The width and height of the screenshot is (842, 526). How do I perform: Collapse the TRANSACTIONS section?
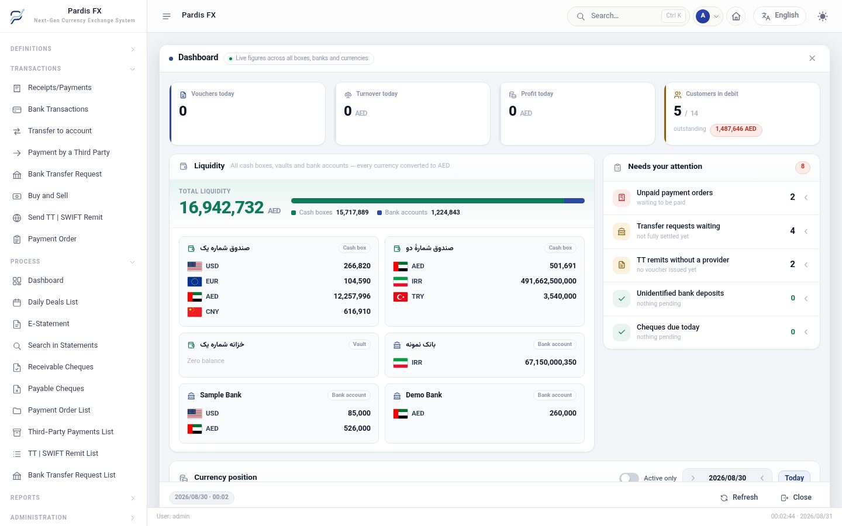click(73, 69)
